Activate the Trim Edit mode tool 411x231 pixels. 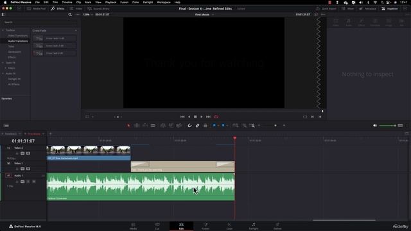tap(137, 126)
